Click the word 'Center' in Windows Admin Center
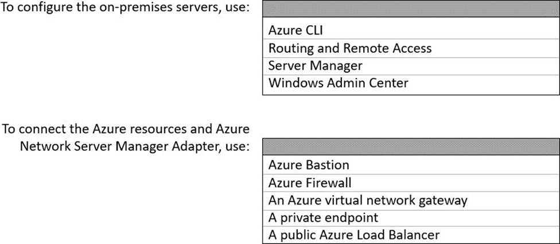This screenshot has width=560, height=244. (x=389, y=82)
